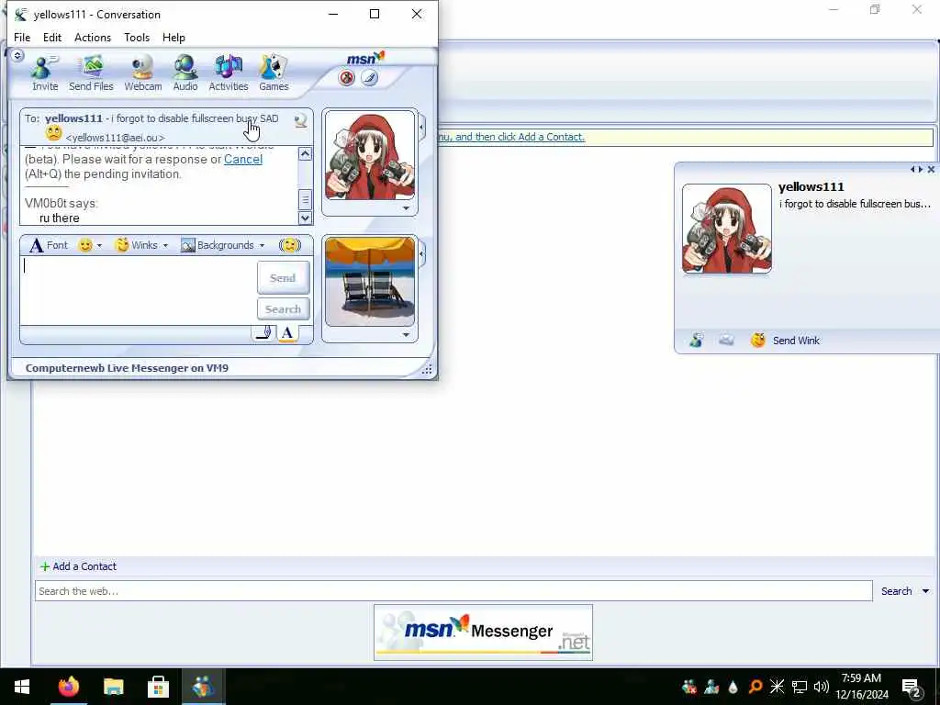Collapse the toolbar using top-left round arrow

click(17, 56)
